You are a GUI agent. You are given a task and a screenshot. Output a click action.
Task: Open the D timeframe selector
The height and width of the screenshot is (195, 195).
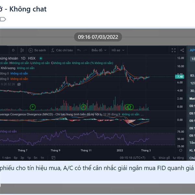click(x=13, y=50)
